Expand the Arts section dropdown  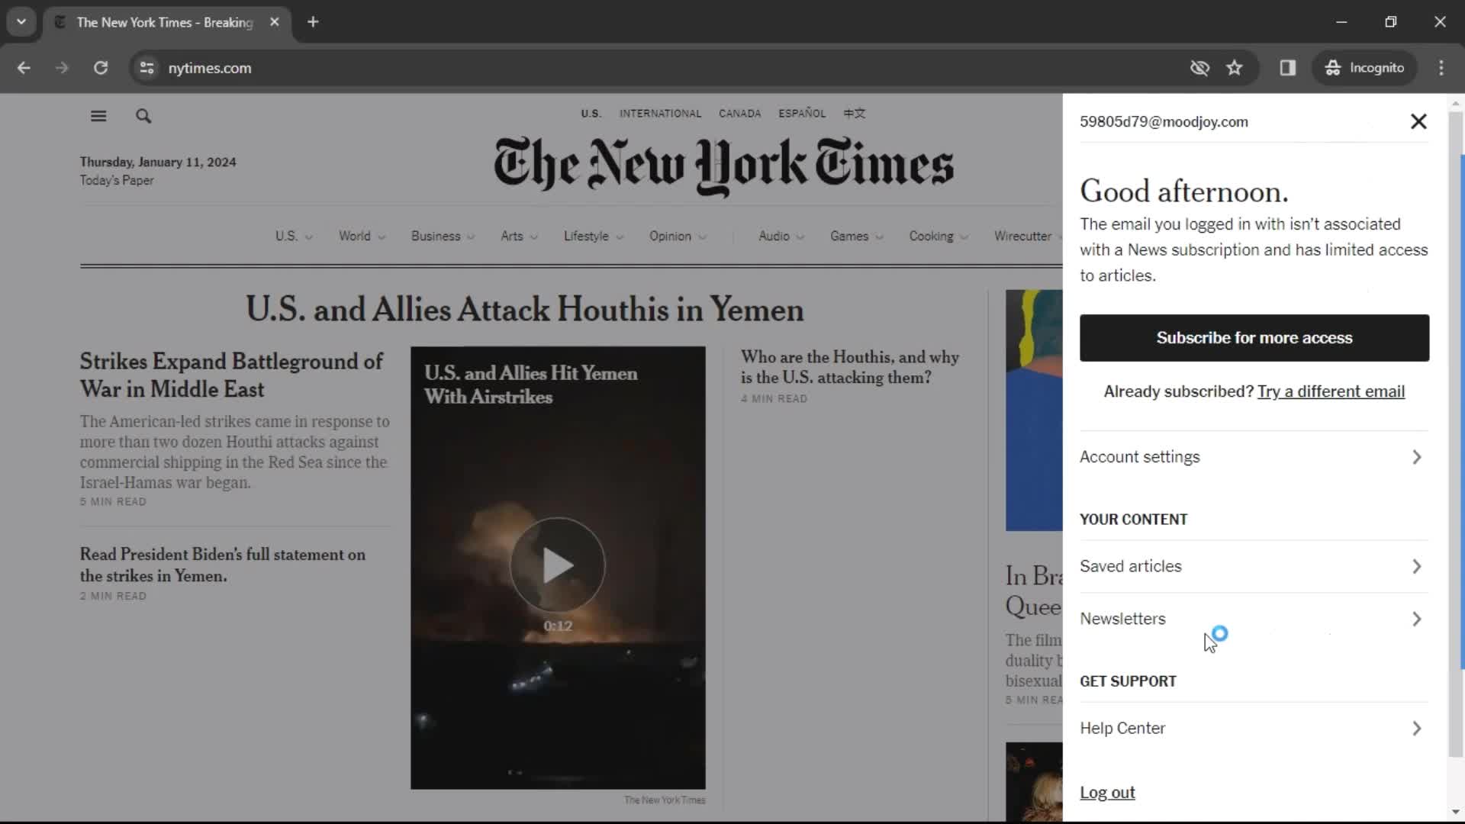click(x=519, y=237)
